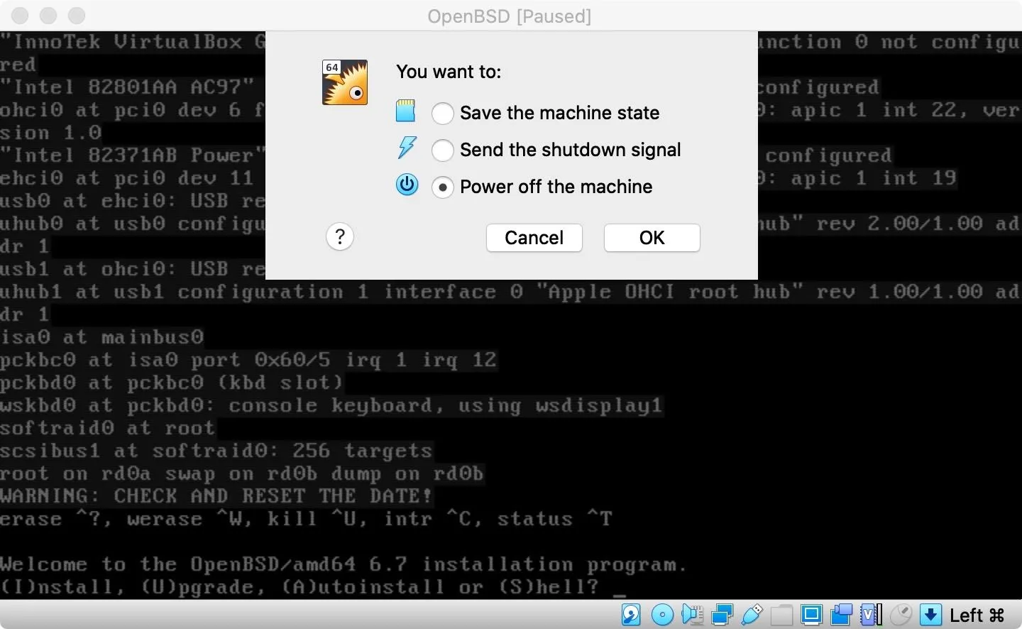Open hard disk activity indicator in status bar
This screenshot has width=1022, height=629.
(631, 615)
